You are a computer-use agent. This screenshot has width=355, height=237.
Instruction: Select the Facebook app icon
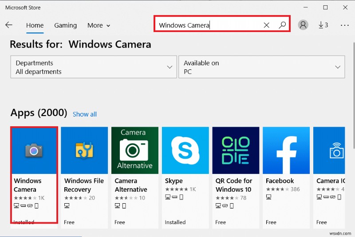286,150
